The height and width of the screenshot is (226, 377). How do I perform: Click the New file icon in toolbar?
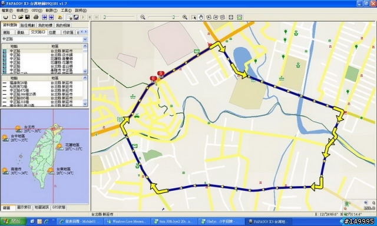point(14,17)
